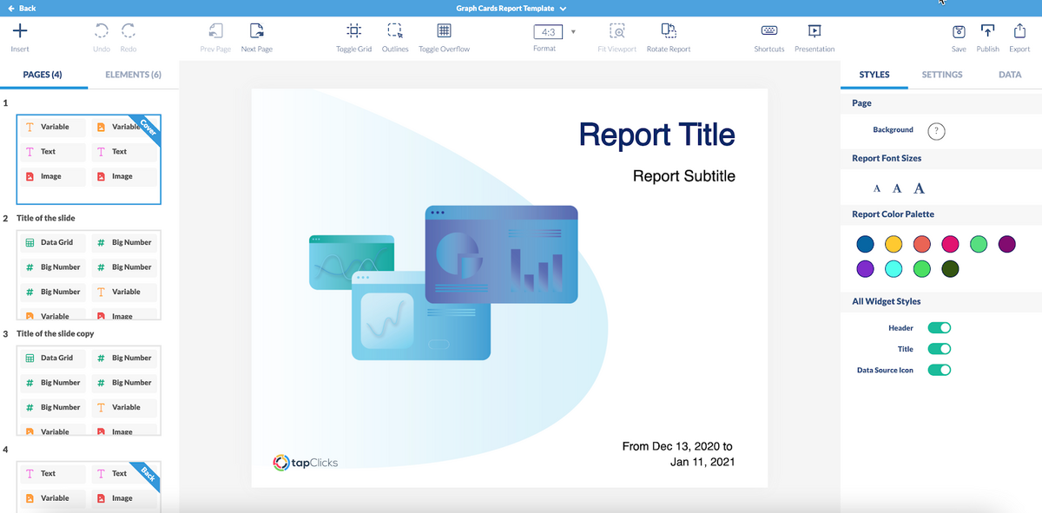The width and height of the screenshot is (1042, 513).
Task: Pick the page Background color selector
Action: (936, 131)
